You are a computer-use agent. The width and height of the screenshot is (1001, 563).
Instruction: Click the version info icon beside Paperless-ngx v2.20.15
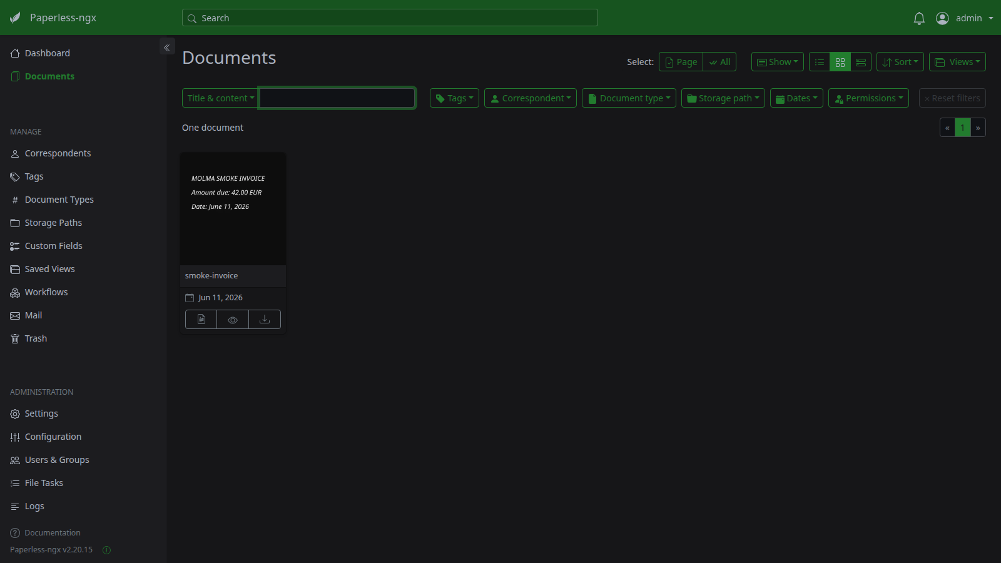106,550
